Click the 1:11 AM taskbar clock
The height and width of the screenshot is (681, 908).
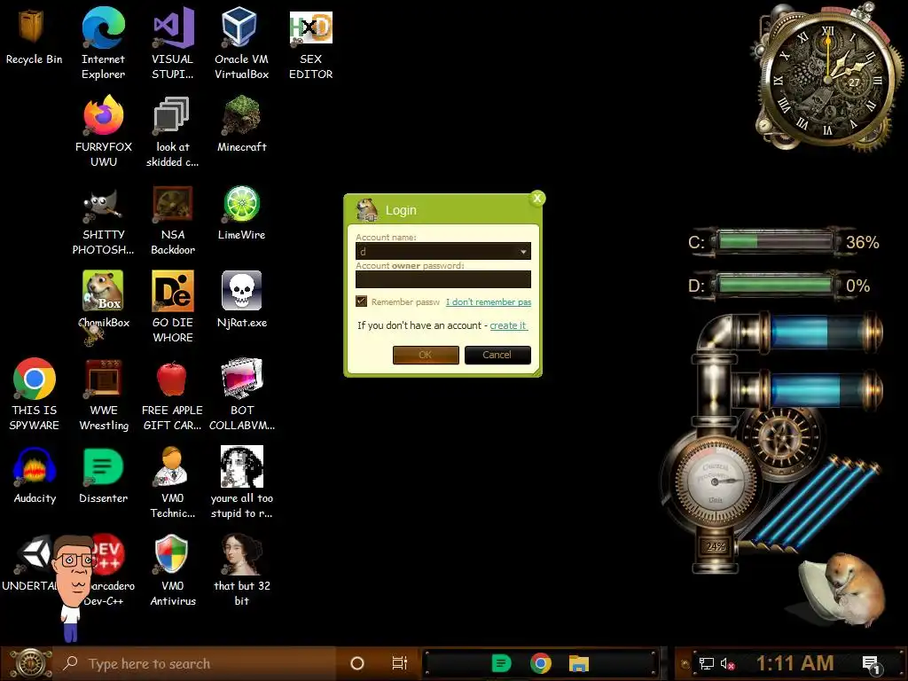pyautogui.click(x=794, y=663)
